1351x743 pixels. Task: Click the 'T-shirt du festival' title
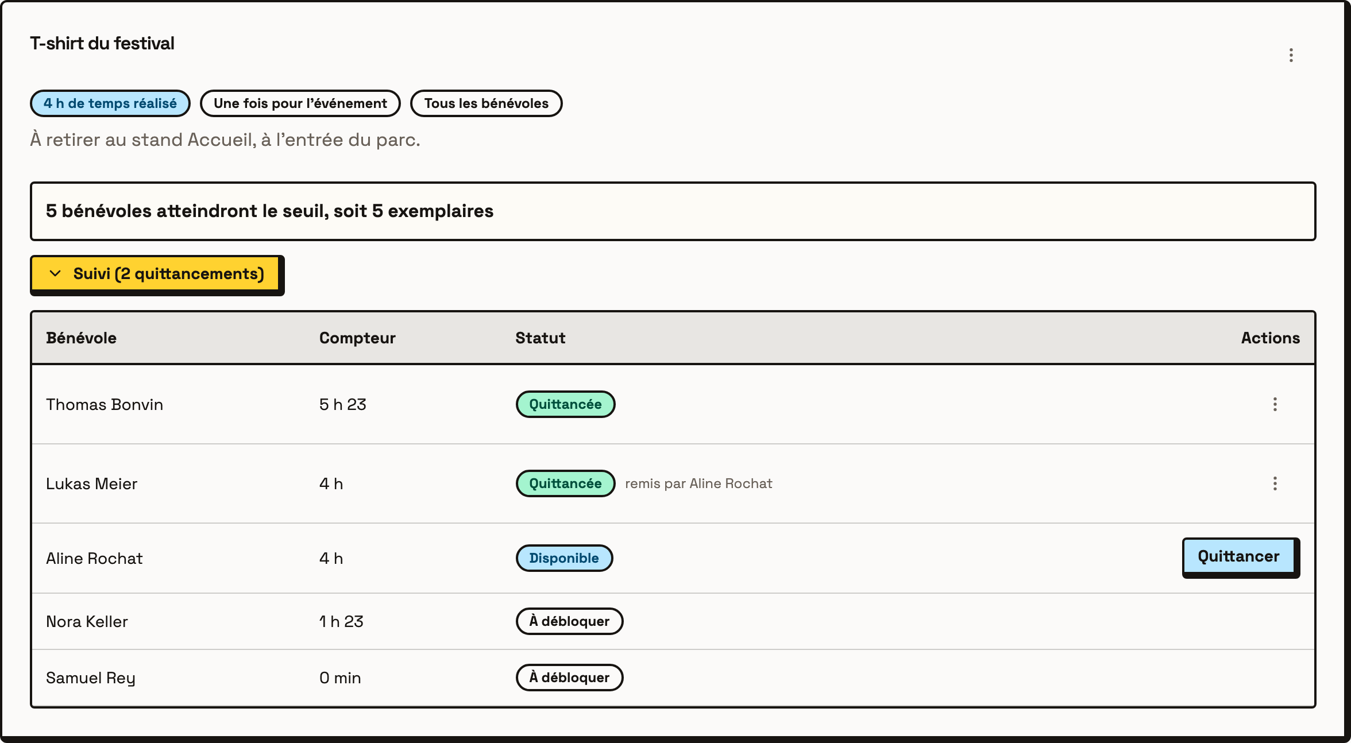tap(102, 44)
